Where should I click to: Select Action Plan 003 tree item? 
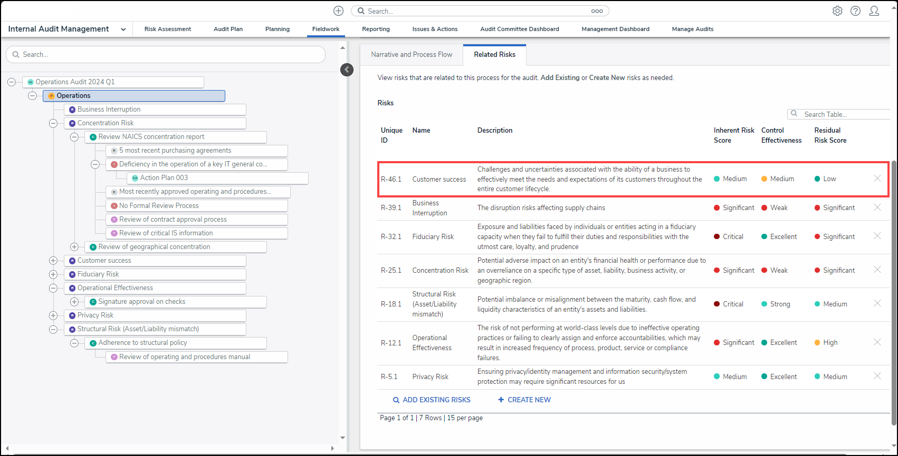[x=164, y=178]
